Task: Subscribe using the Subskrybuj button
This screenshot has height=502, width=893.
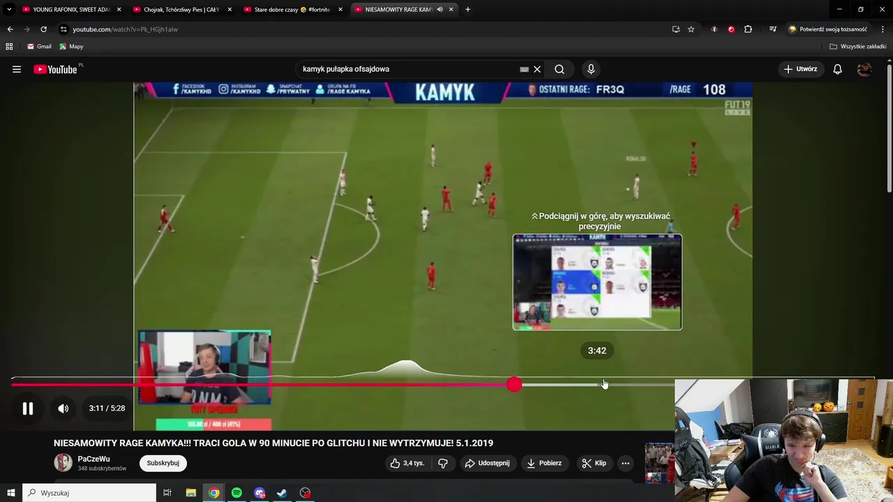Action: pyautogui.click(x=163, y=463)
